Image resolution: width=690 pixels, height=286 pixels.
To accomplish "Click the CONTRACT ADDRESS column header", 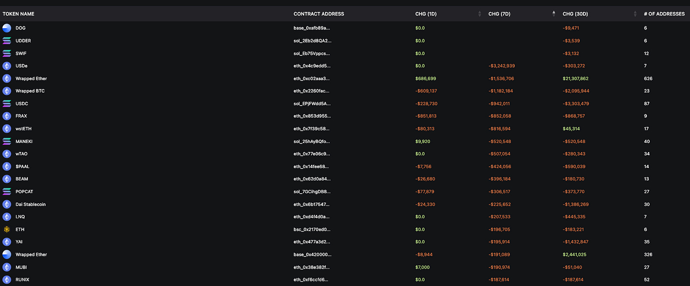I will 319,14.
